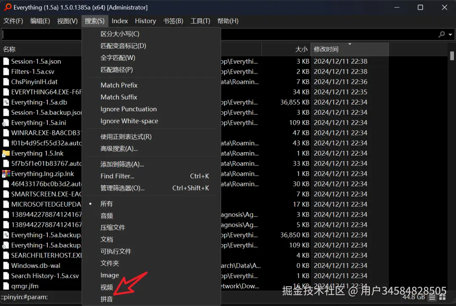
Task: Open the Index menu
Action: [x=120, y=21]
